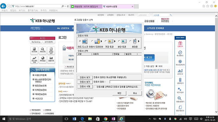Open the 보안업무 quick menu icon
This screenshot has width=218, height=122.
180,90
